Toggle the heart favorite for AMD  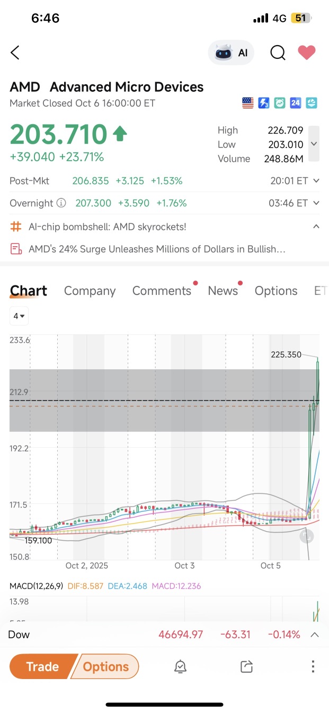306,53
